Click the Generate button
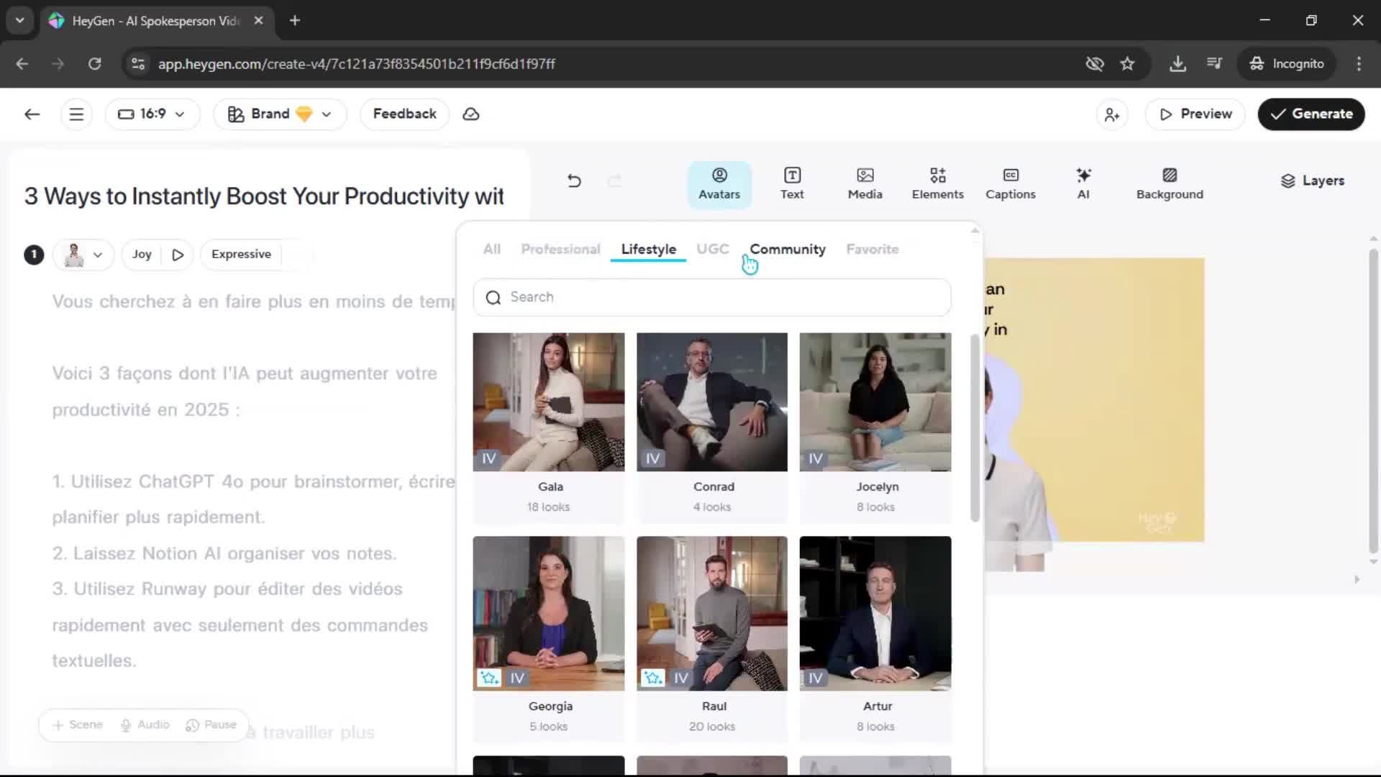The width and height of the screenshot is (1381, 777). pos(1311,114)
